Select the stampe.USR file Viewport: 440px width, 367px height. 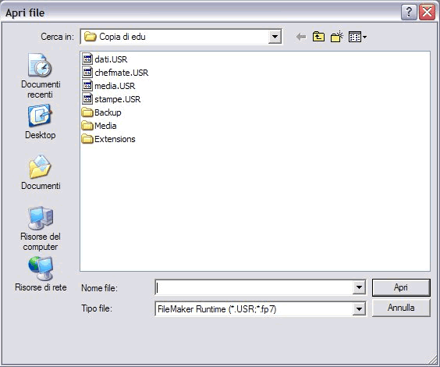click(111, 99)
